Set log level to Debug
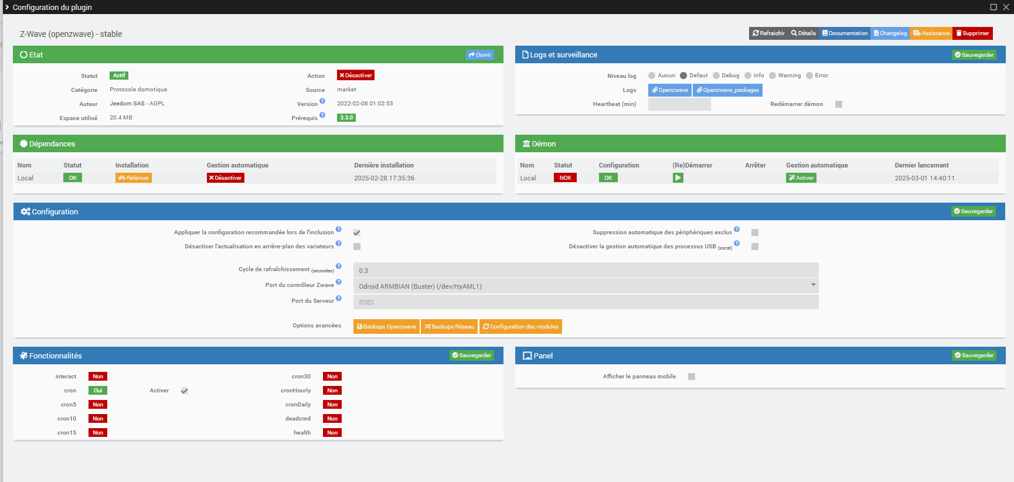 pyautogui.click(x=716, y=76)
